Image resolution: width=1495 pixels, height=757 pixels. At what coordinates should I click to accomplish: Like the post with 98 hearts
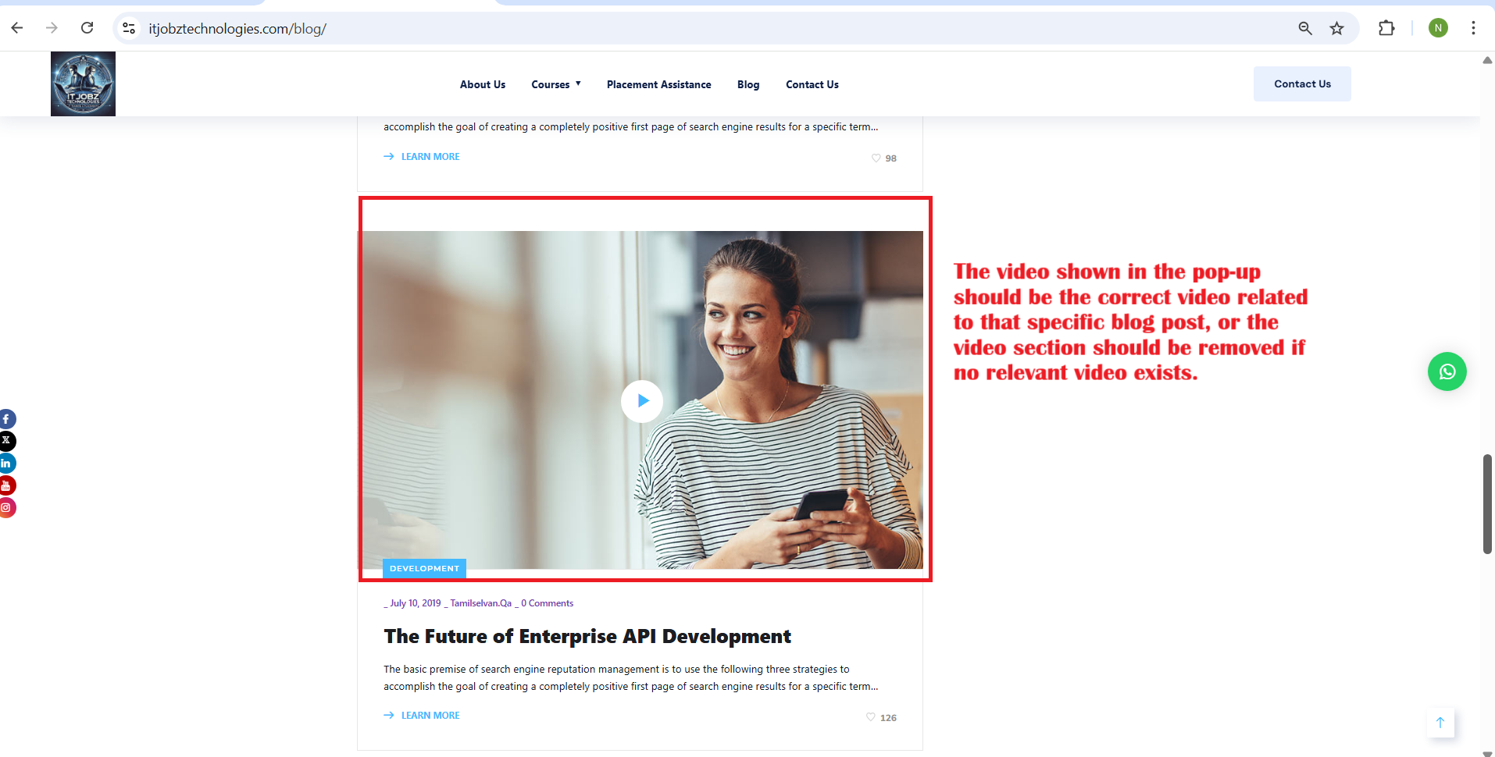[x=876, y=158]
